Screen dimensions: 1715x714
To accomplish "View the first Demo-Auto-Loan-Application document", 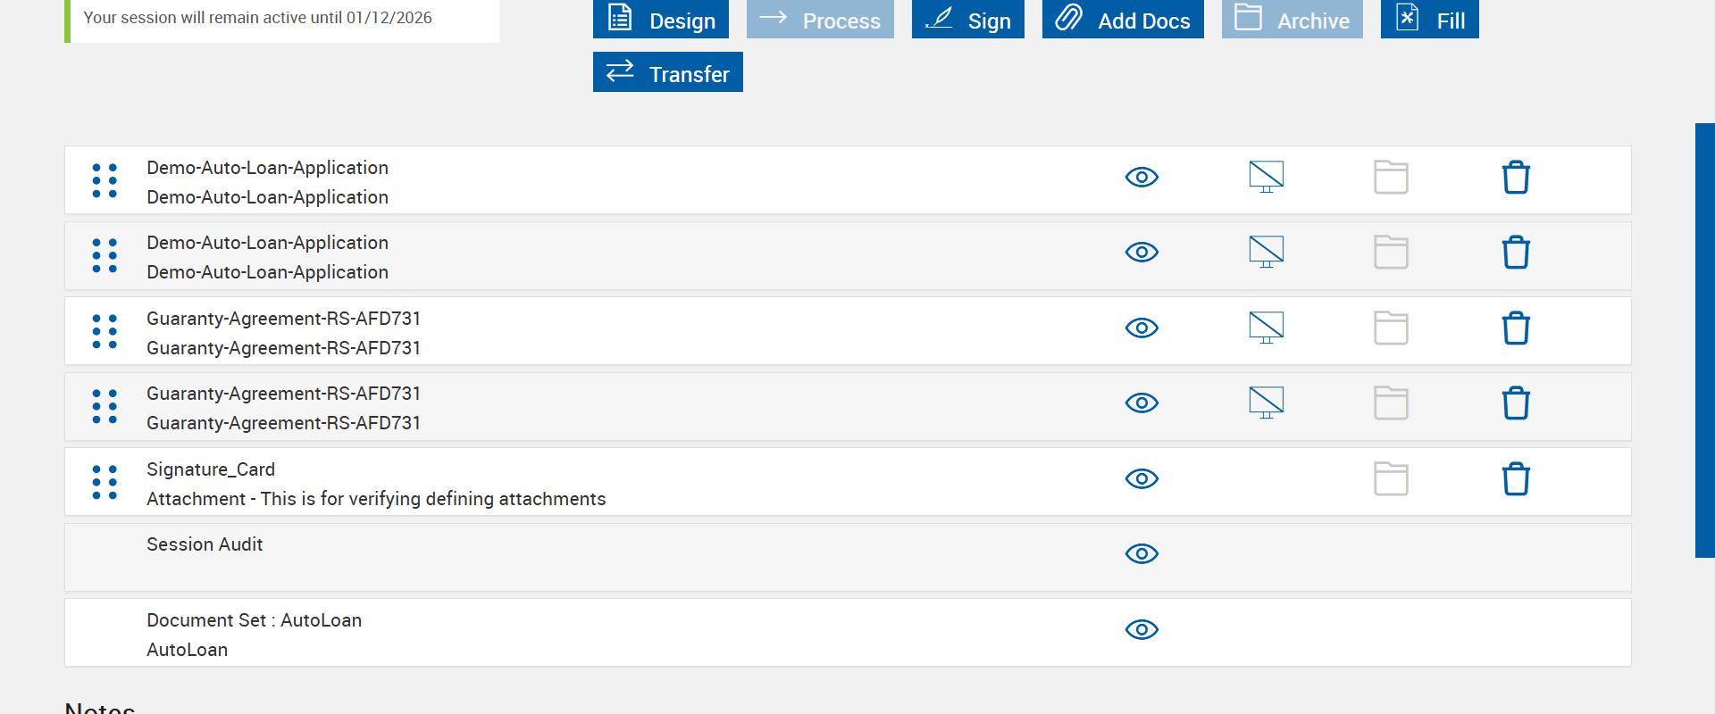I will [x=1142, y=178].
